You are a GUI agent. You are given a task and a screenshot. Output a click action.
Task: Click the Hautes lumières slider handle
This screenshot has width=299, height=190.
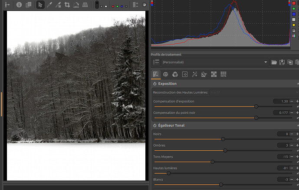[169, 173]
